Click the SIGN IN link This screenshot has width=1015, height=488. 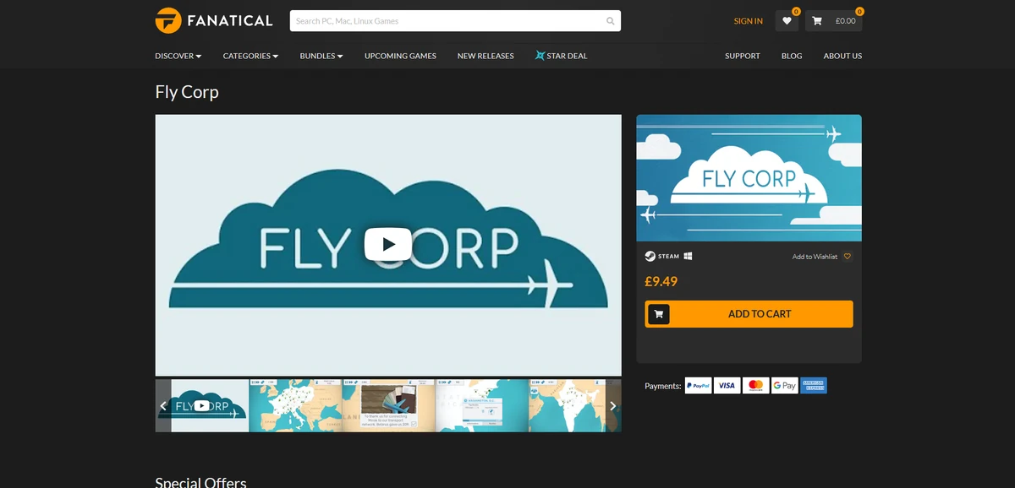point(748,20)
